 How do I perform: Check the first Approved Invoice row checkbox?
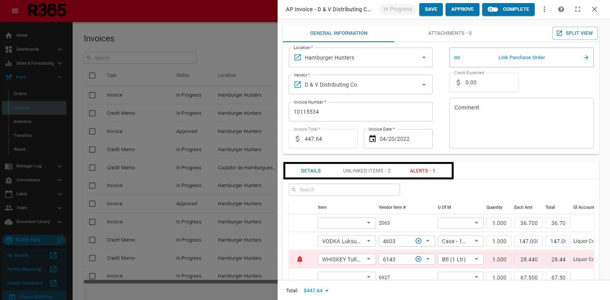92,131
